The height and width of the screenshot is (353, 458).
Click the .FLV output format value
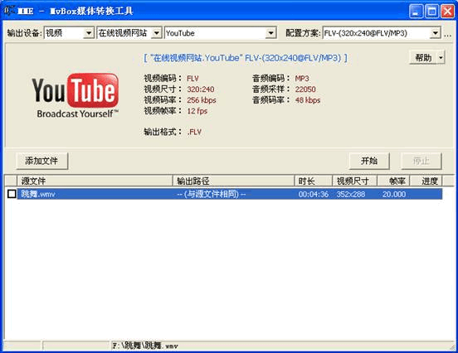point(194,132)
